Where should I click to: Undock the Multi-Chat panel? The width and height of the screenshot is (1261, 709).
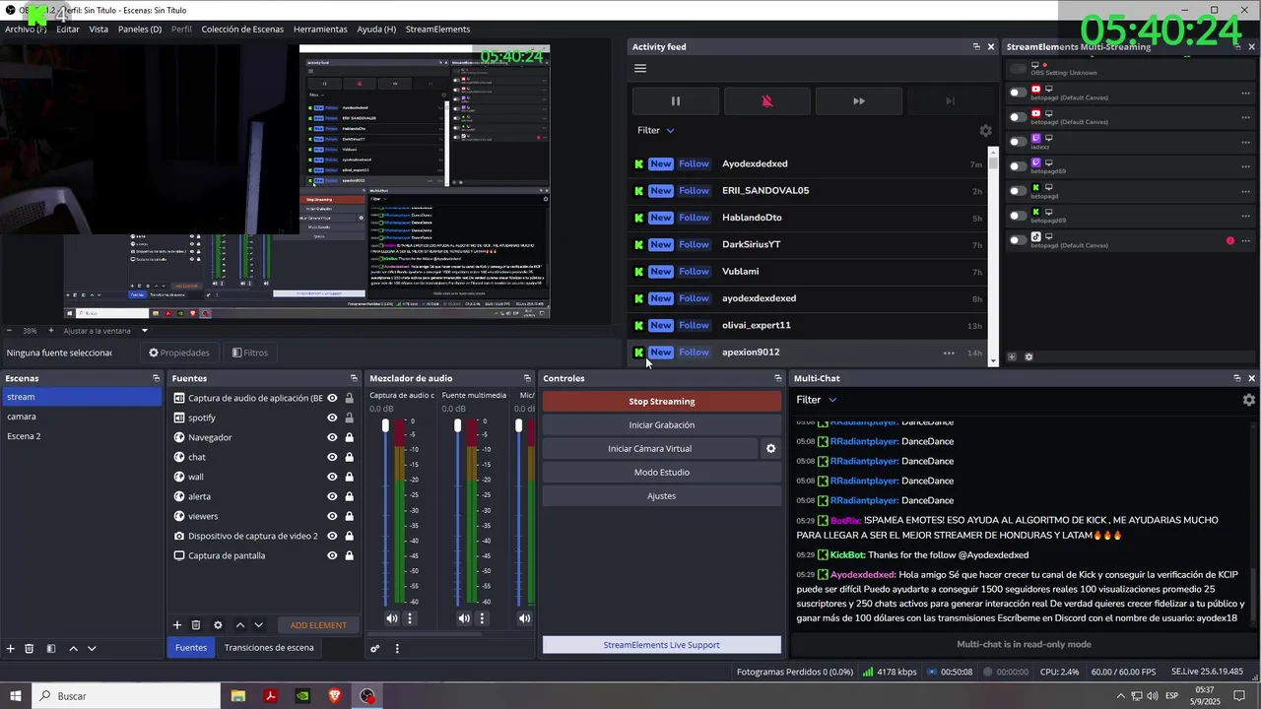click(1237, 378)
